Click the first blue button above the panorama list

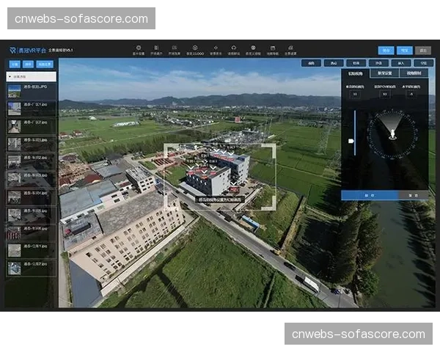[x=13, y=64]
